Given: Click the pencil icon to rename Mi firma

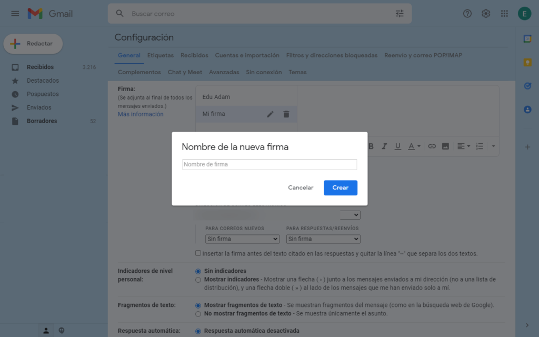Looking at the screenshot, I should (270, 114).
